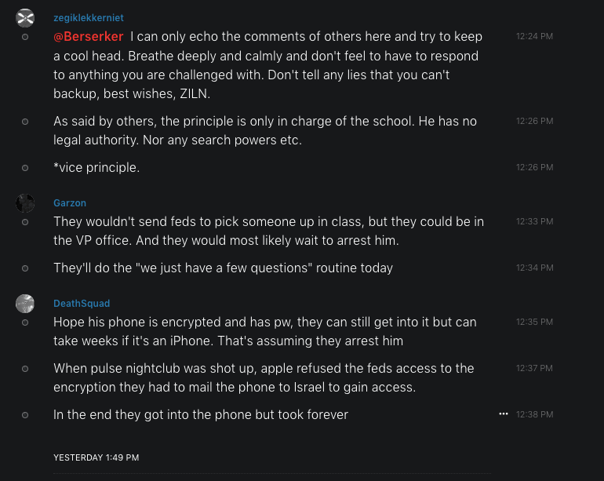Click the "YESTERDAY 1:49 PM" date separator
This screenshot has width=604, height=481.
point(96,457)
